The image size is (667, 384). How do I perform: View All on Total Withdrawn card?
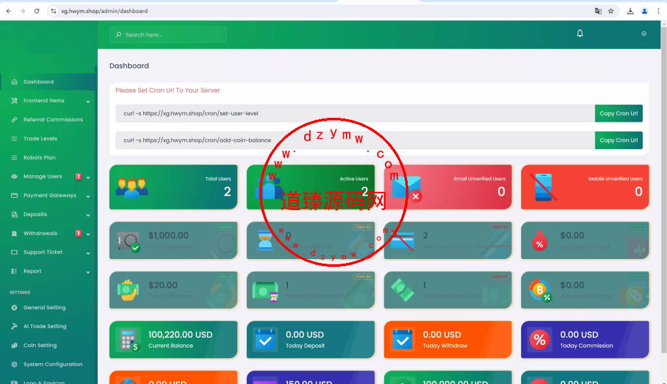(x=225, y=277)
